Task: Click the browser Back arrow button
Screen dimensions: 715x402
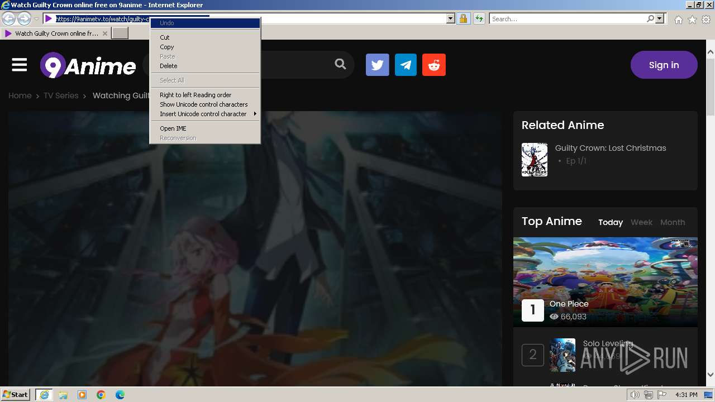Action: point(8,18)
